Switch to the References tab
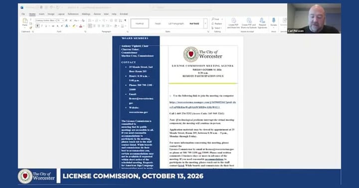The image size is (359, 188). coord(73,14)
